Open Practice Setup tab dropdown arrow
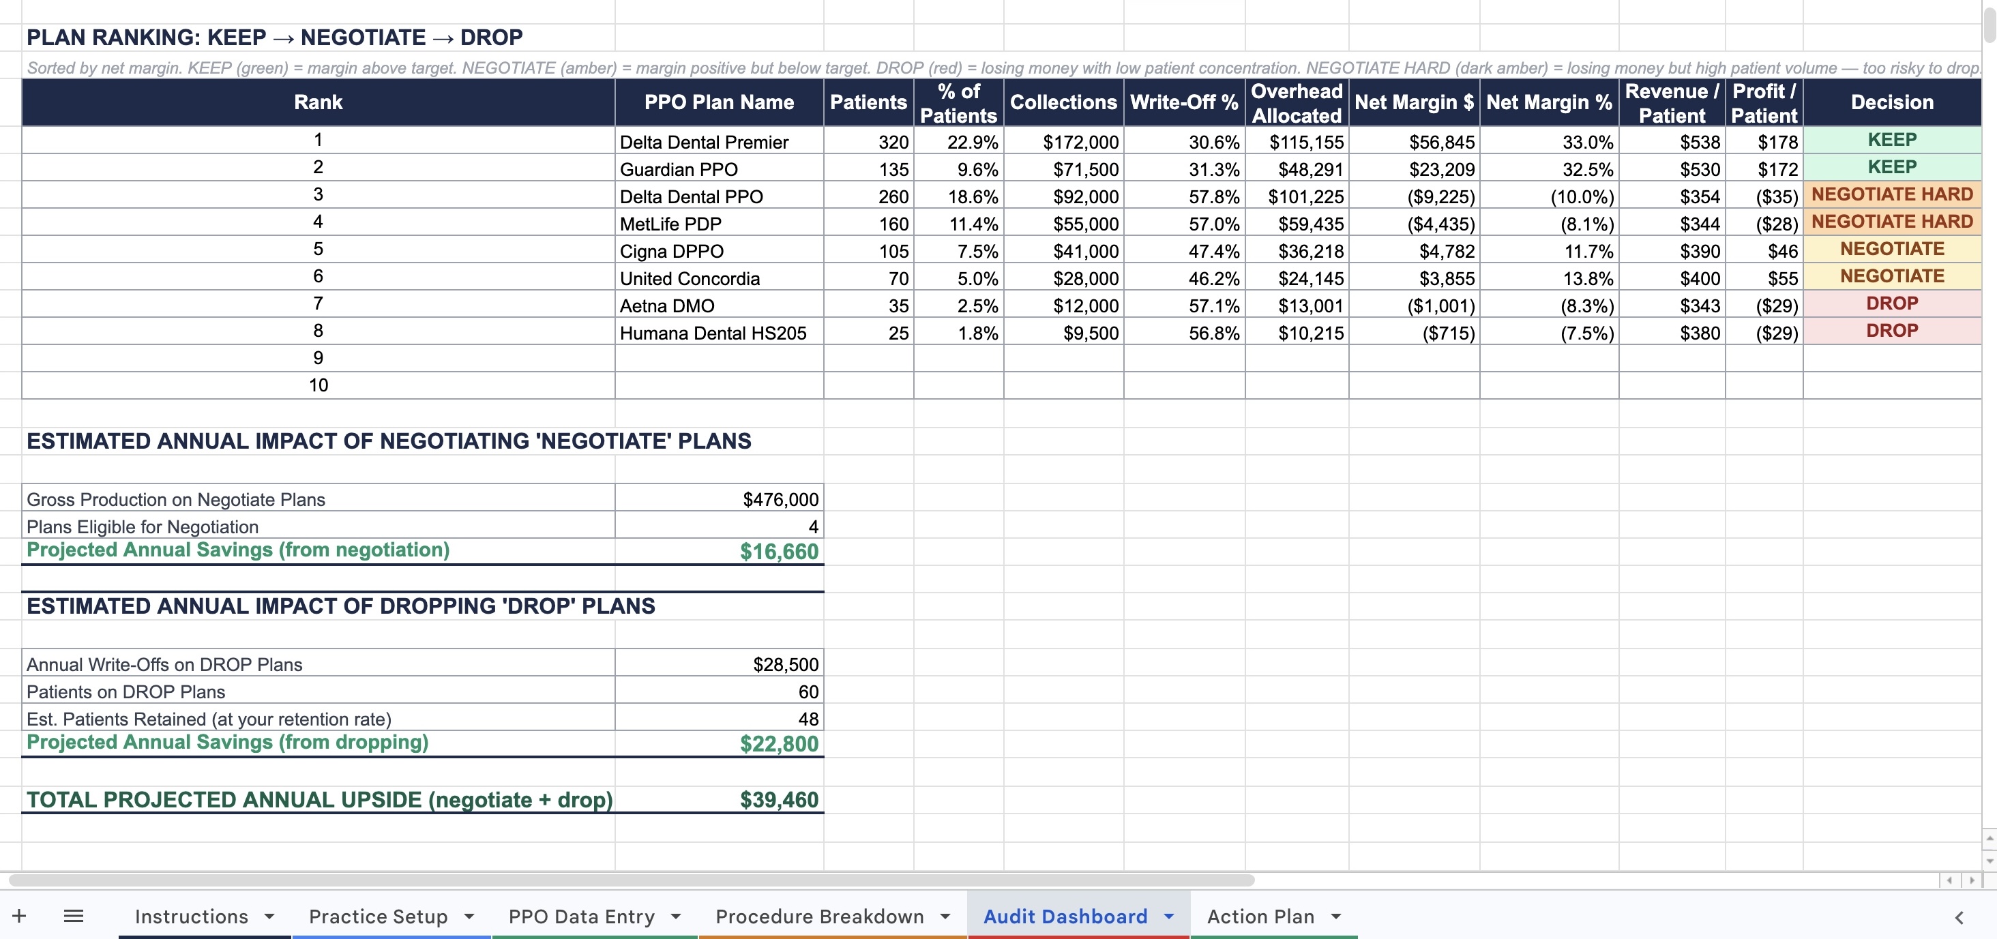 (x=469, y=916)
